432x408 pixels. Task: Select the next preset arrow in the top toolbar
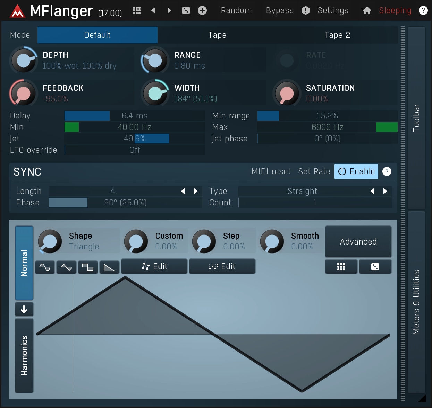tap(169, 10)
